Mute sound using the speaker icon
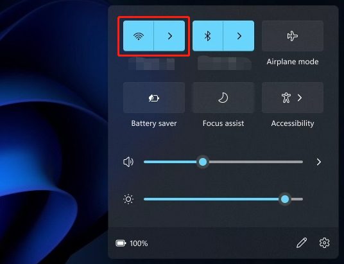This screenshot has height=264, width=344. coord(128,162)
